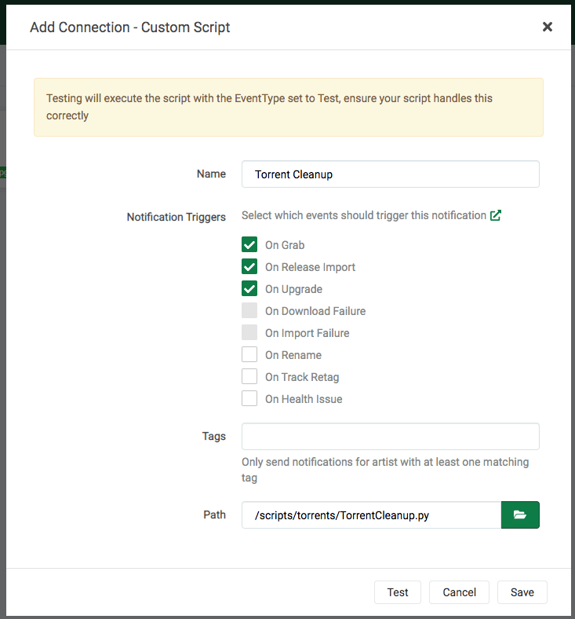Image resolution: width=575 pixels, height=619 pixels.
Task: Click the script Path text field
Action: tap(371, 515)
